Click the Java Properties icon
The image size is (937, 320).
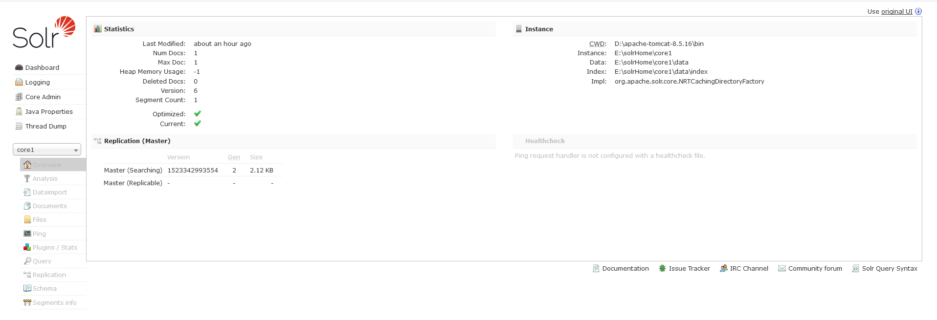point(19,111)
